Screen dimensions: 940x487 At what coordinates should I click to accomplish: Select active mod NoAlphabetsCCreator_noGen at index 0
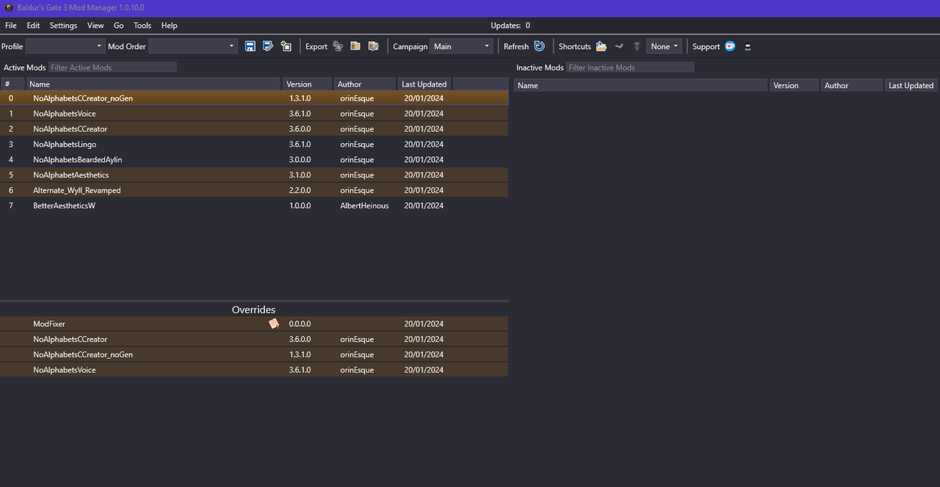tap(254, 98)
